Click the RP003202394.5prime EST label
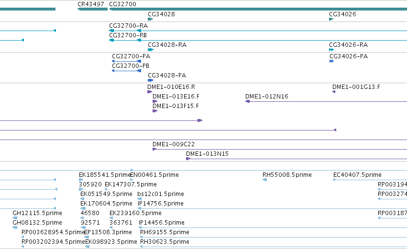407x249 pixels. (54, 242)
